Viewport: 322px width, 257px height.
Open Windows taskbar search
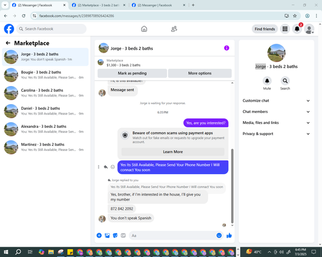coord(18,252)
